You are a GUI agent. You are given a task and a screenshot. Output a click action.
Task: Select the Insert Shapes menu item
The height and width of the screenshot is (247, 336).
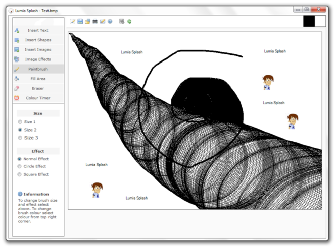[x=38, y=40]
